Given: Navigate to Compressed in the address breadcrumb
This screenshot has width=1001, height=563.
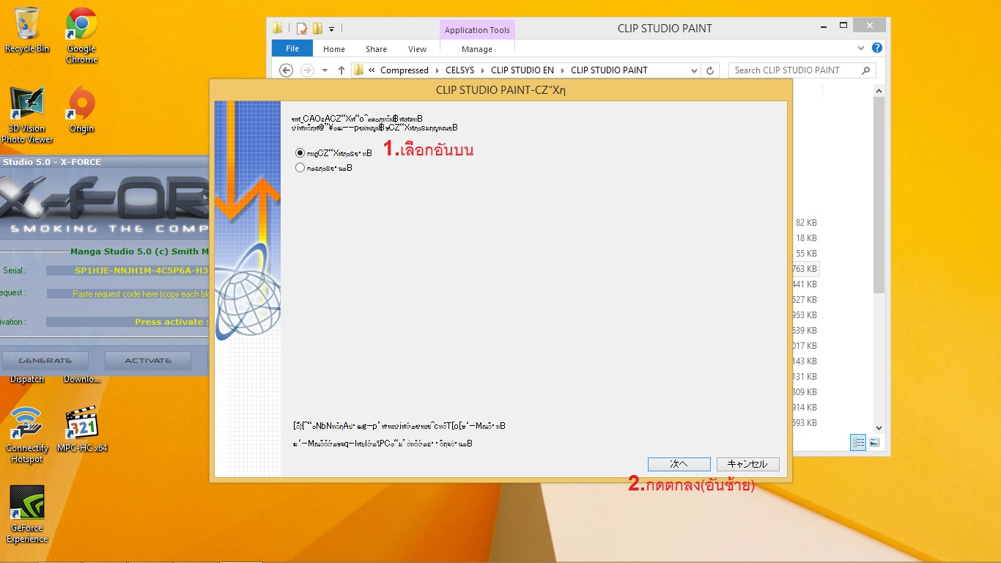Looking at the screenshot, I should 405,70.
